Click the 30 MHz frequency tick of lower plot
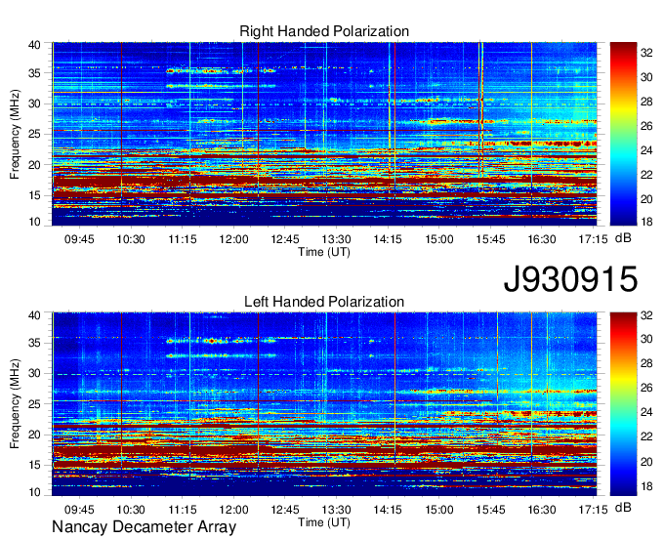This screenshot has height=539, width=664. [x=34, y=373]
